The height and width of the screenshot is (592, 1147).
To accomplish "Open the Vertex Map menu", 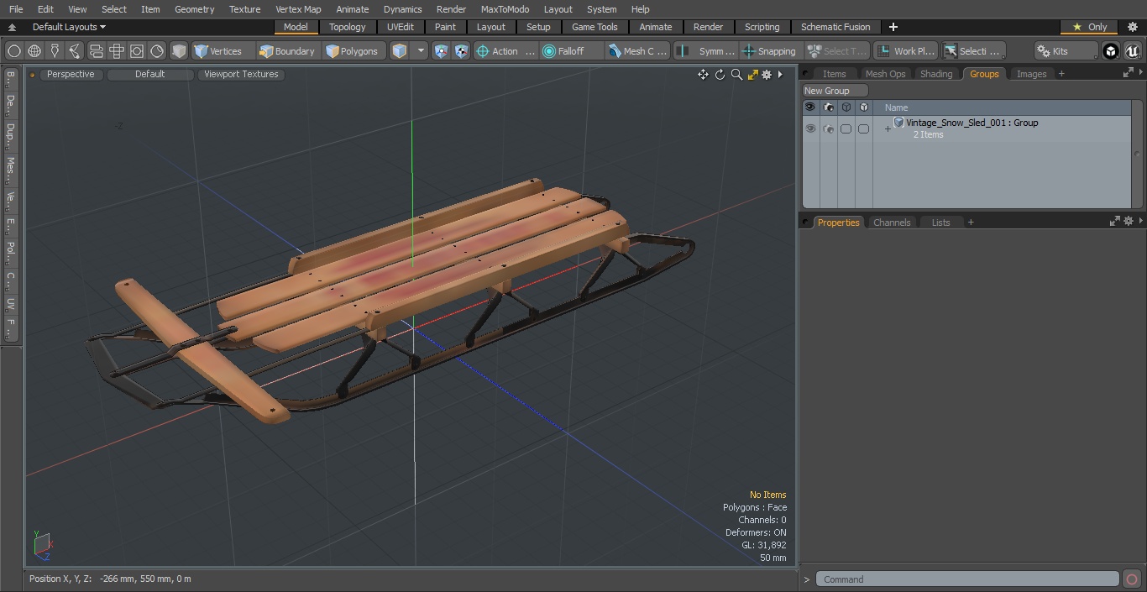I will tap(298, 9).
